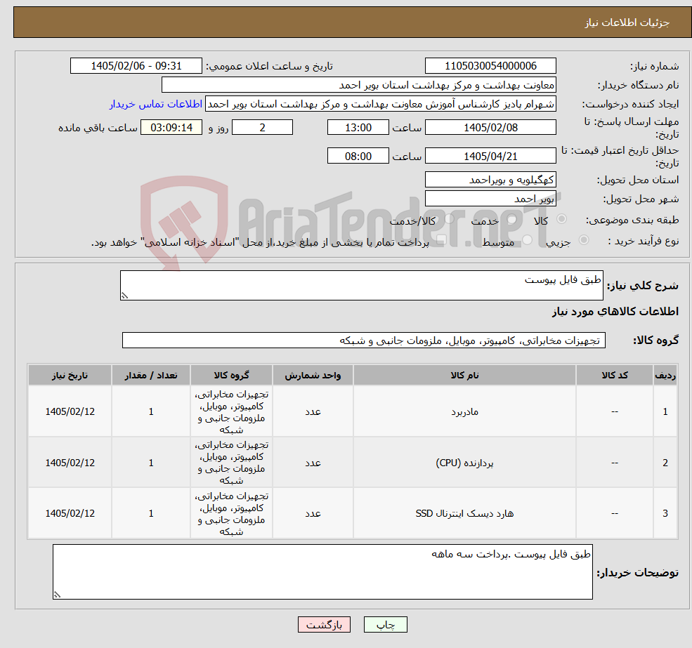692x648 pixels.
Task: Click the delivery province field کهگیلویه و بویراحمد
Action: [x=490, y=180]
